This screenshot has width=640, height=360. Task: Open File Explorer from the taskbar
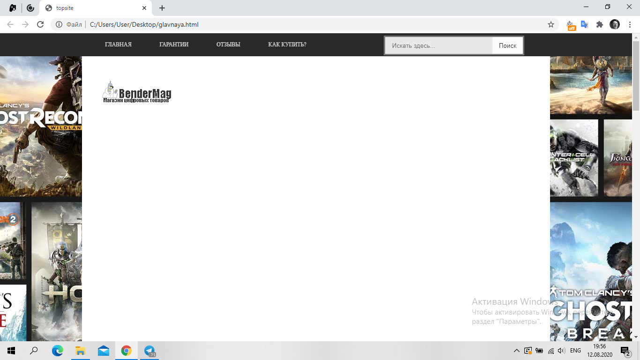pos(81,351)
